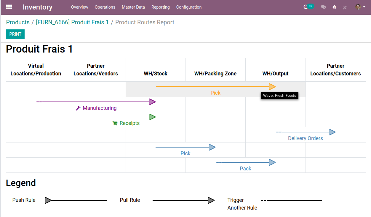Click the debug bug icon
The height and width of the screenshot is (217, 371).
pyautogui.click(x=334, y=7)
